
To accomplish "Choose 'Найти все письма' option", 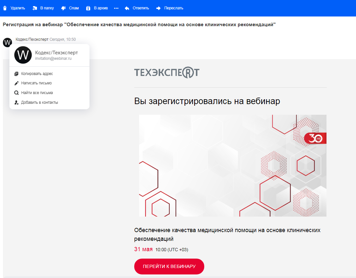I will coord(37,93).
